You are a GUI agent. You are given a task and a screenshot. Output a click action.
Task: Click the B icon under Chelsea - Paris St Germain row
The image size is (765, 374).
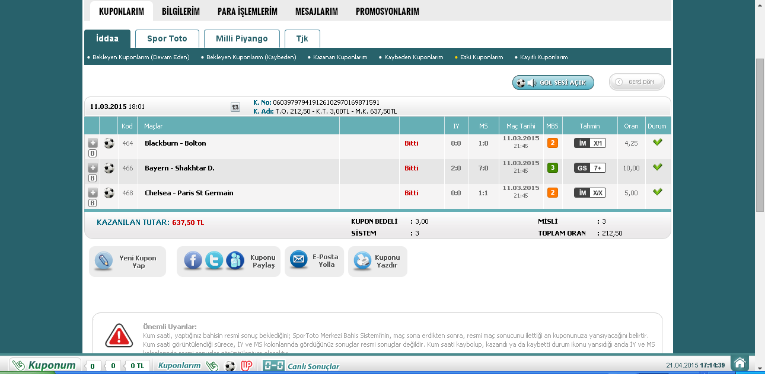tap(93, 203)
